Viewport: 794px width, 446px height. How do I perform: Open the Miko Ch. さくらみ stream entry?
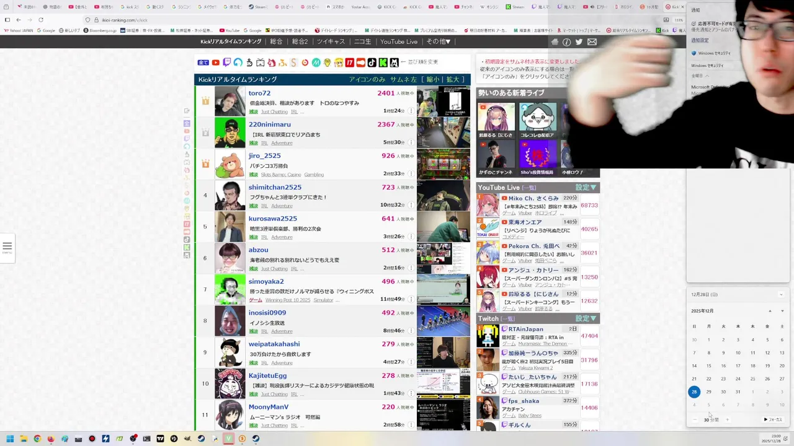(x=537, y=206)
